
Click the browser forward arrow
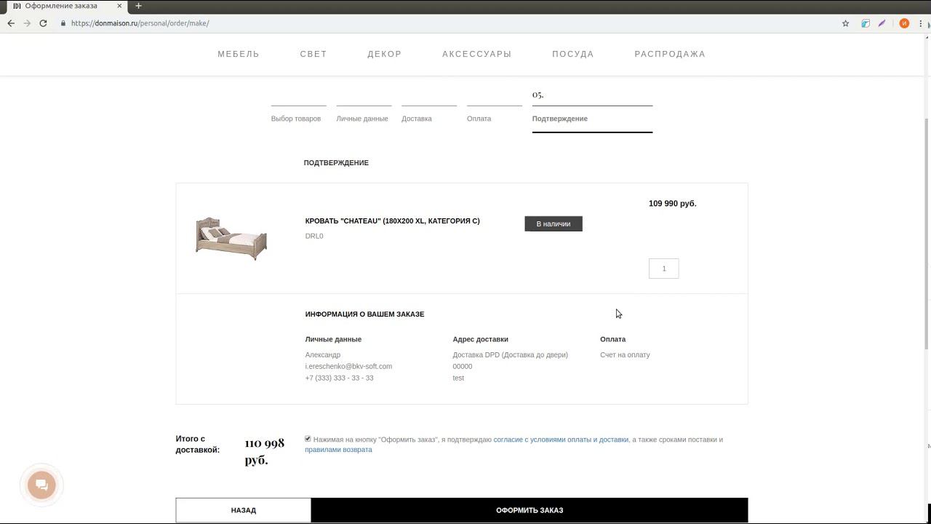coord(27,23)
